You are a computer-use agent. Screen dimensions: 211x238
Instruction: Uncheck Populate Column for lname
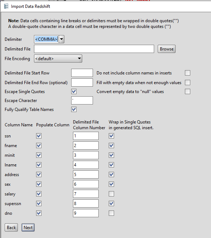click(x=39, y=165)
